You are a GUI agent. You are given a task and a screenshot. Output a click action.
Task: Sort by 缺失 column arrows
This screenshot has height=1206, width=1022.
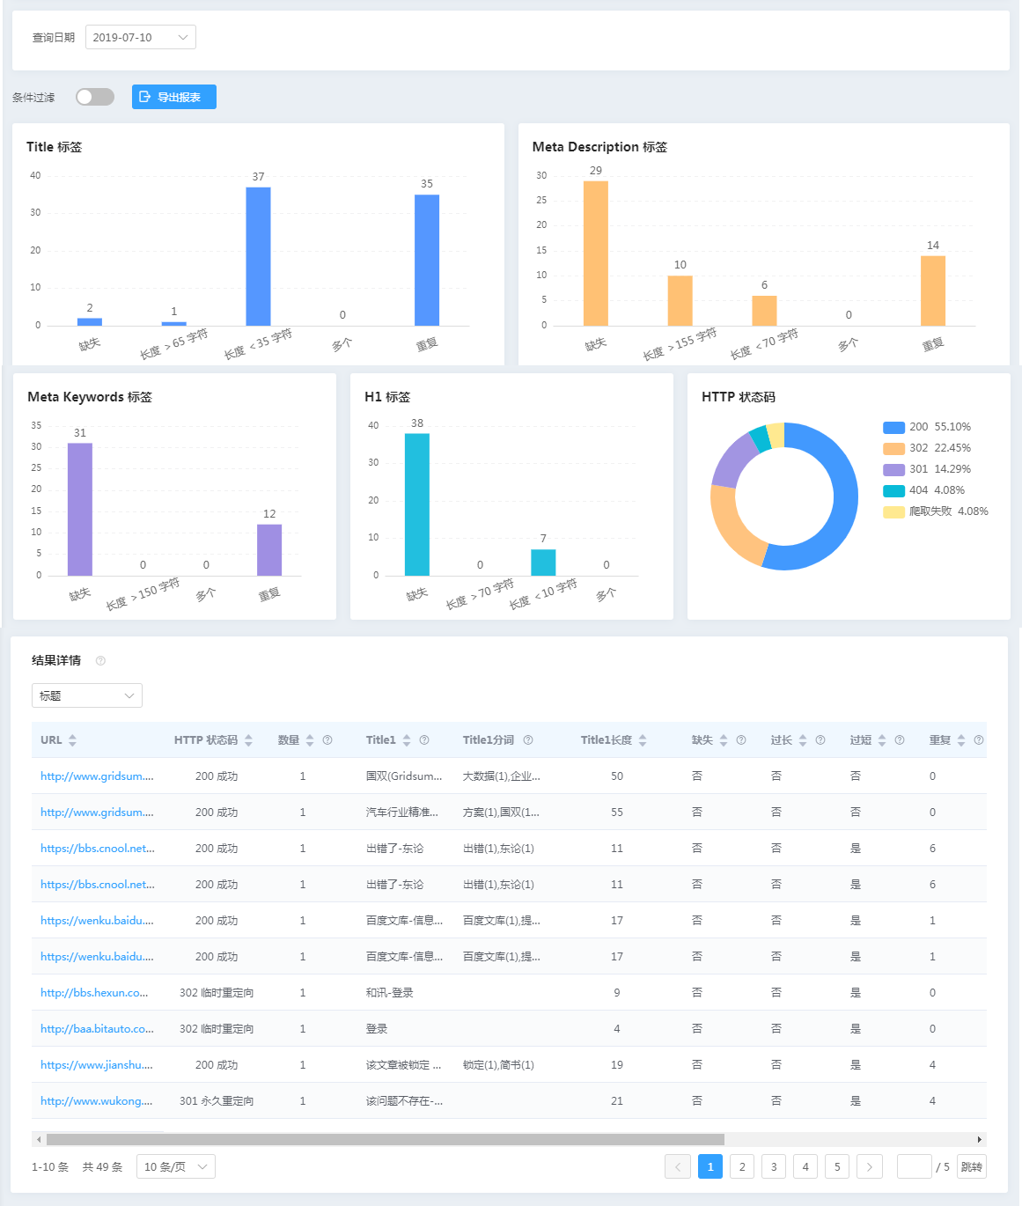pos(724,740)
